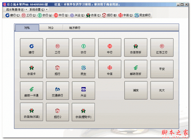Screen dimensions: 191x140
Task: Open the 工行 bank tile in the grid
Action: (58, 48)
